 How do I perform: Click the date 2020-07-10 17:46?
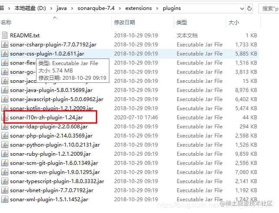(x=136, y=118)
